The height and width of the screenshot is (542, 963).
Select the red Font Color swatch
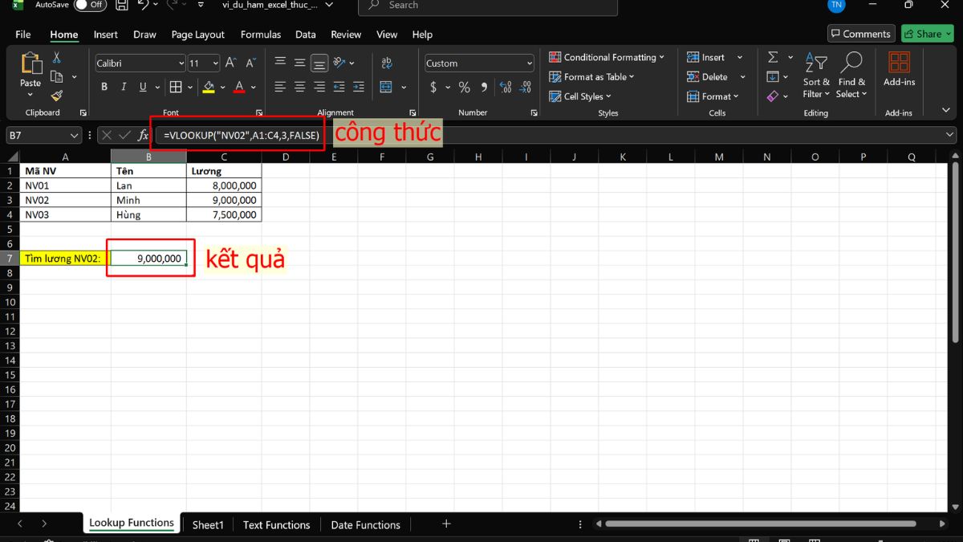(238, 92)
